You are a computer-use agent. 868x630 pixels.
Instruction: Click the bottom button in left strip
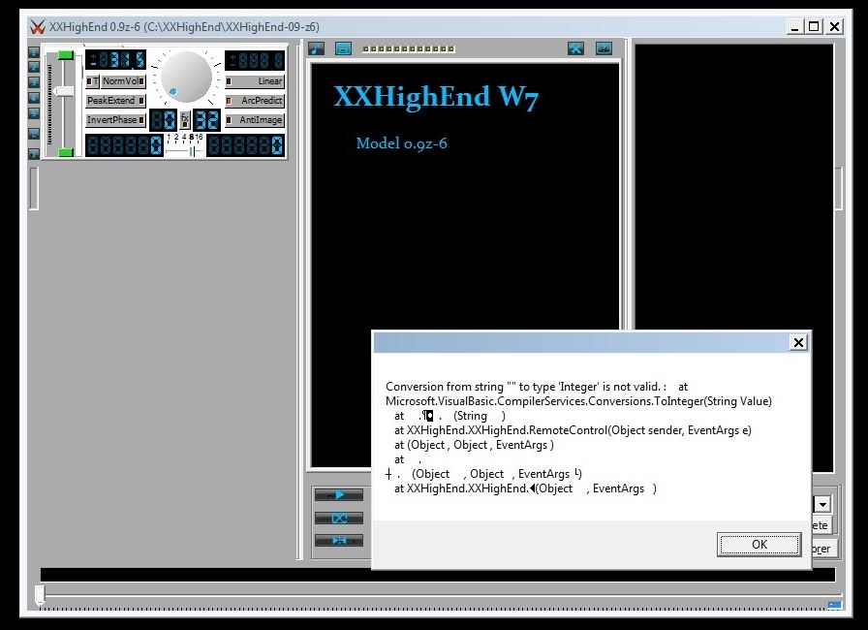click(x=34, y=153)
